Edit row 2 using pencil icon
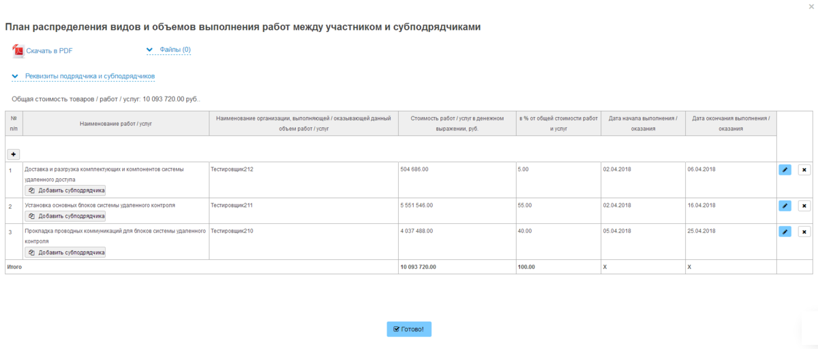The image size is (818, 349). click(x=785, y=205)
